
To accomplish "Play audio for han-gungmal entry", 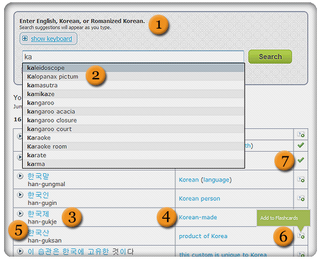I will 20,176.
